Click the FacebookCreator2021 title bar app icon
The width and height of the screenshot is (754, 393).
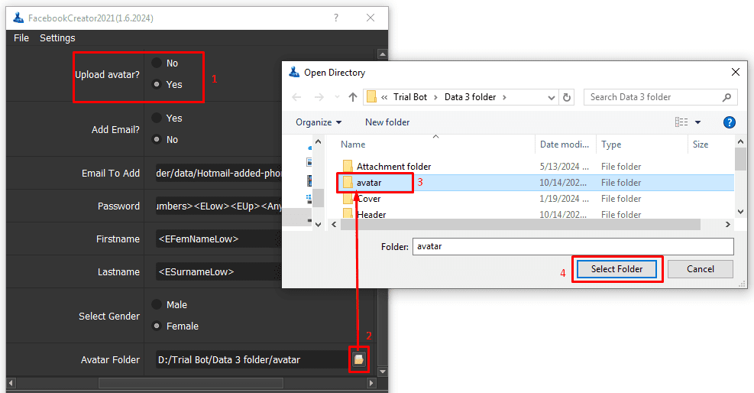click(18, 18)
